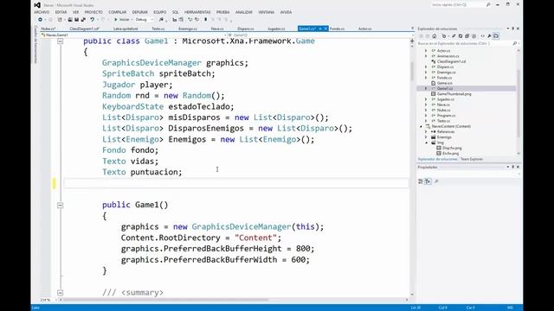The width and height of the screenshot is (554, 311).
Task: Click the code editor horizontal scrollbar
Action: click(x=165, y=300)
